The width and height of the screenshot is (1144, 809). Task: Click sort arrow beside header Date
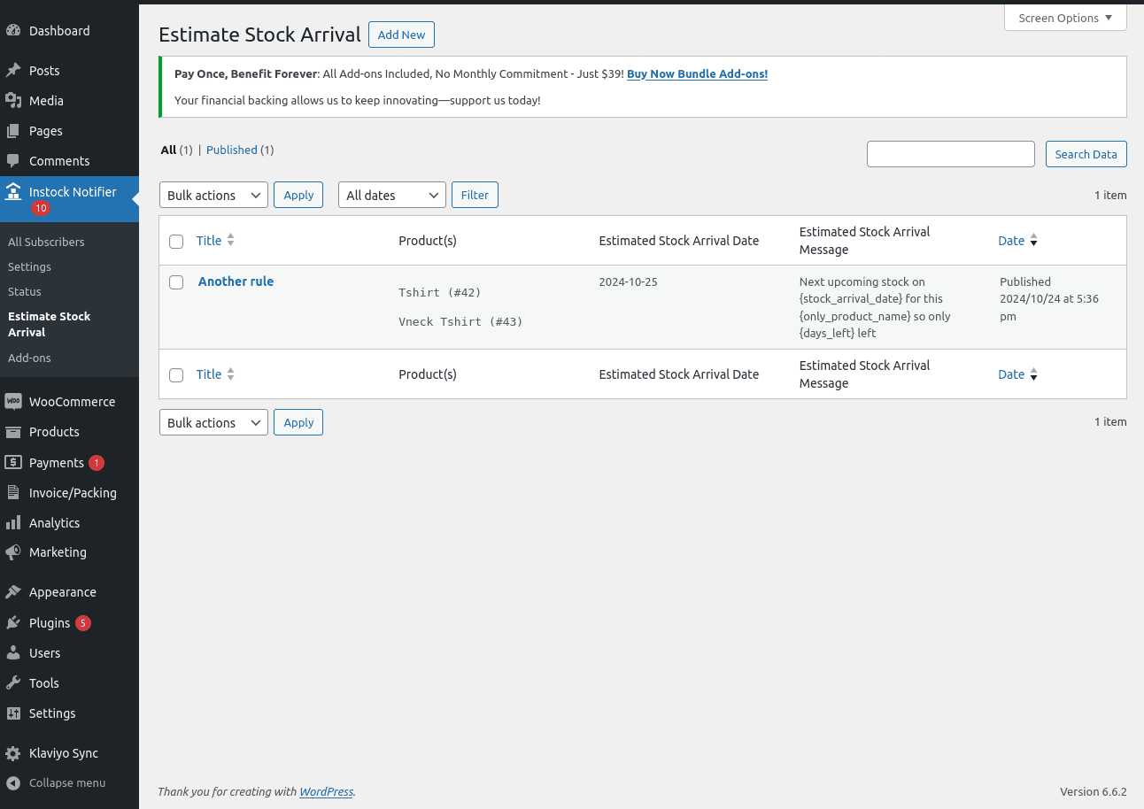1033,241
